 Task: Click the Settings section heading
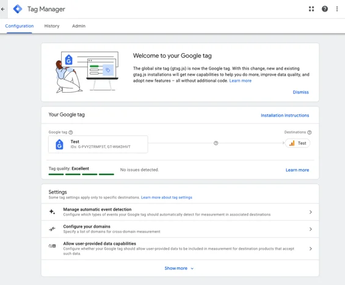click(57, 192)
